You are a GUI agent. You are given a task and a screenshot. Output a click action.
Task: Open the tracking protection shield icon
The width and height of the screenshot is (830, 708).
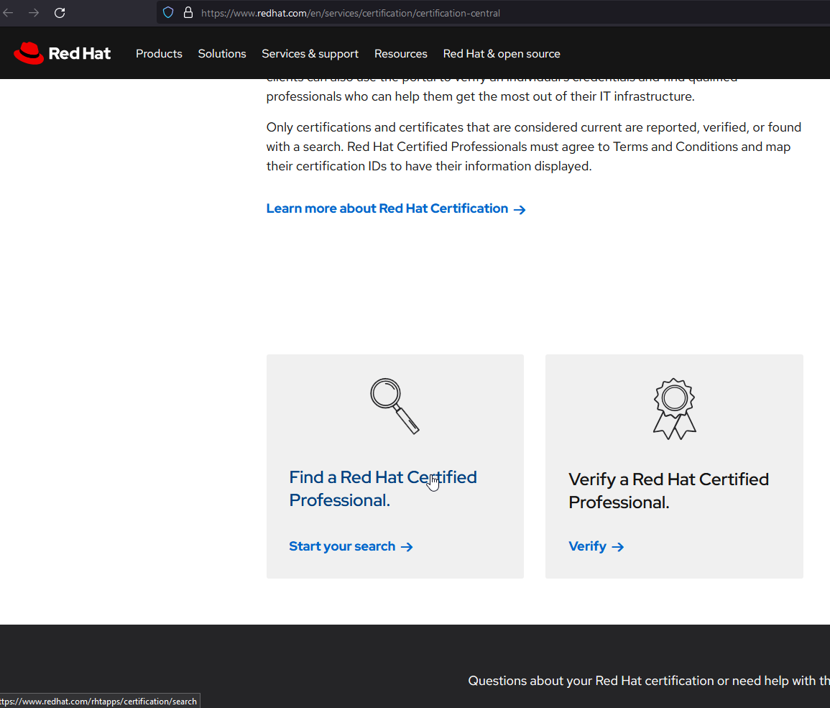pos(168,13)
